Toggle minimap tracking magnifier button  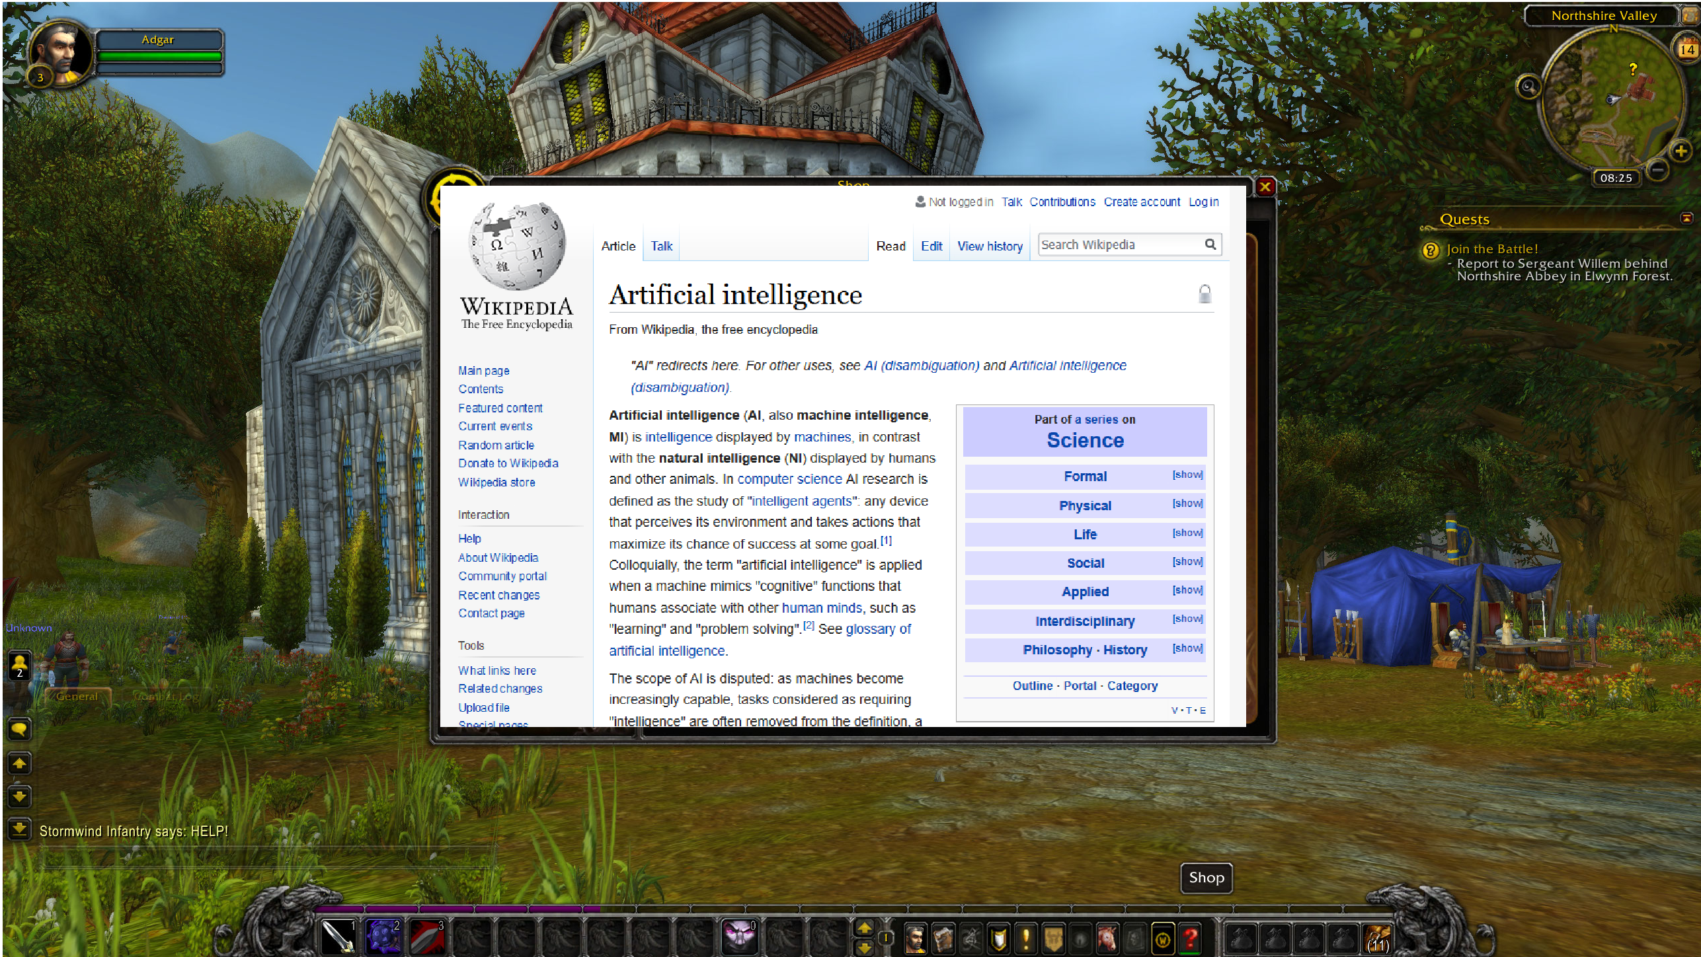pos(1528,87)
